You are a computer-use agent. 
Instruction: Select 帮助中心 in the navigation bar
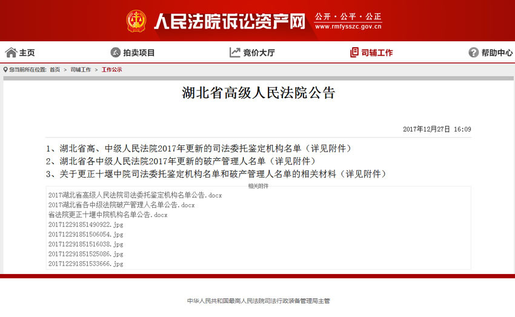click(497, 53)
